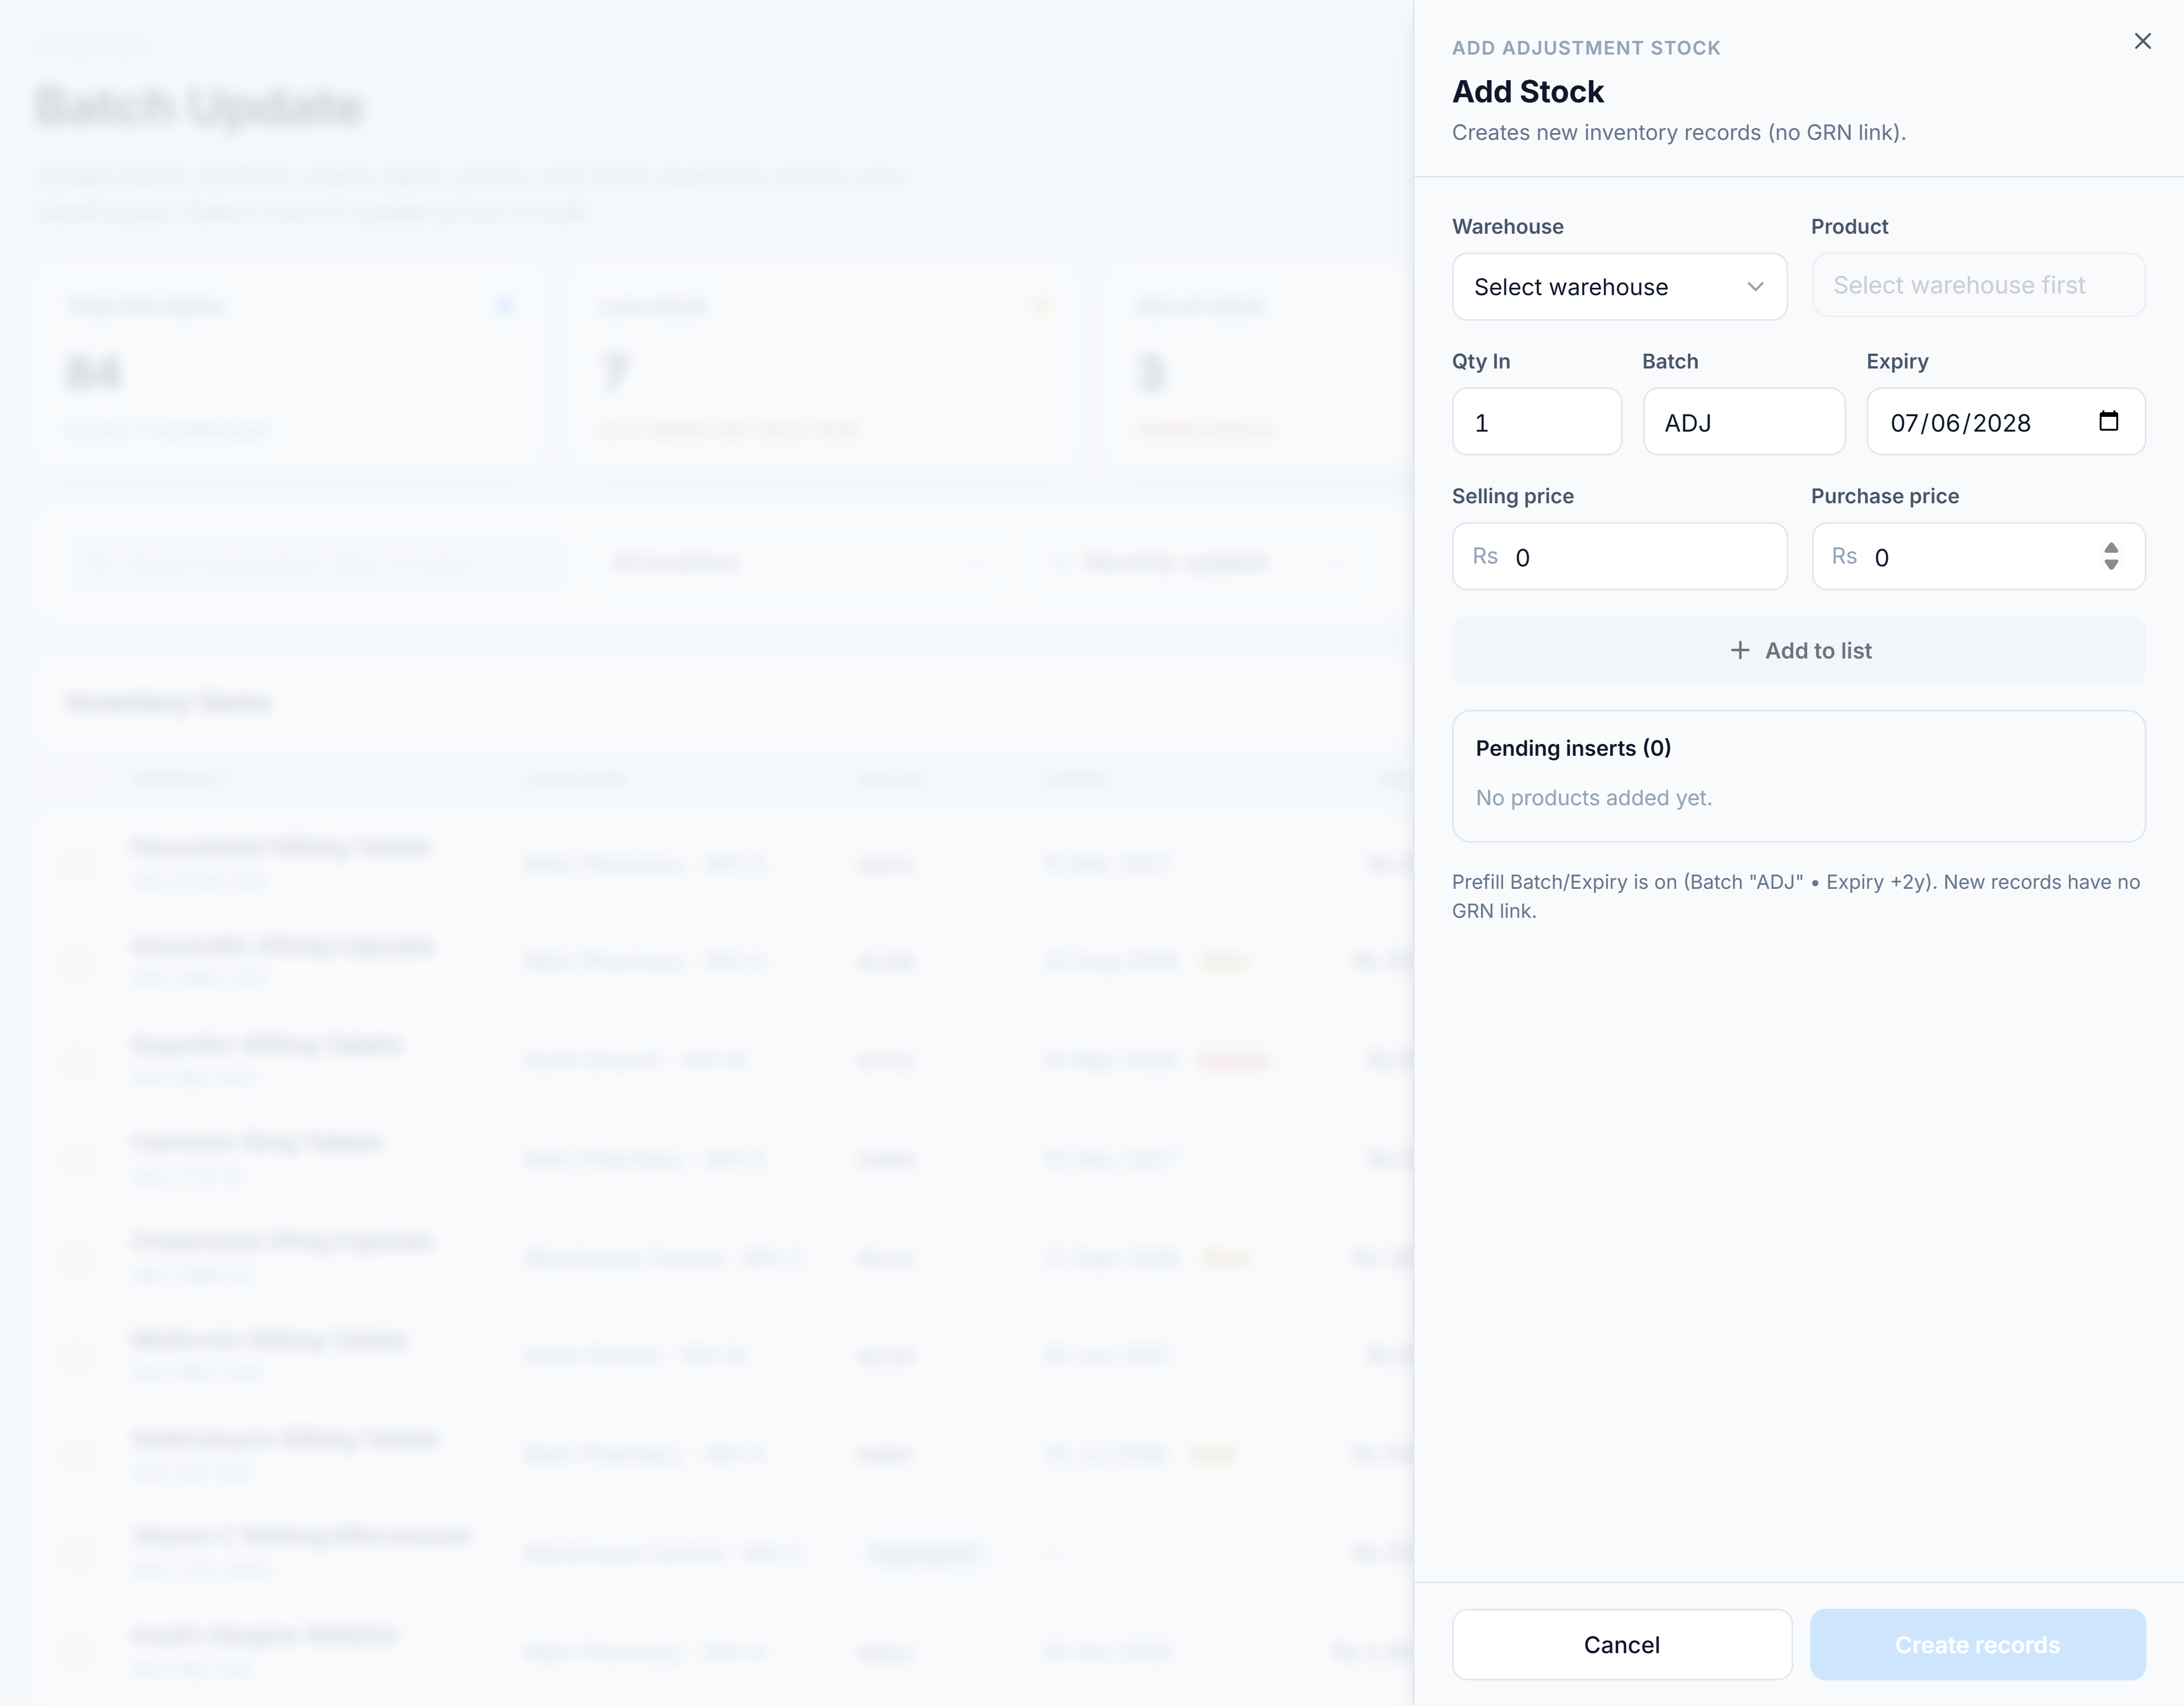Click Add to list button
The height and width of the screenshot is (1706, 2184).
click(x=1799, y=651)
